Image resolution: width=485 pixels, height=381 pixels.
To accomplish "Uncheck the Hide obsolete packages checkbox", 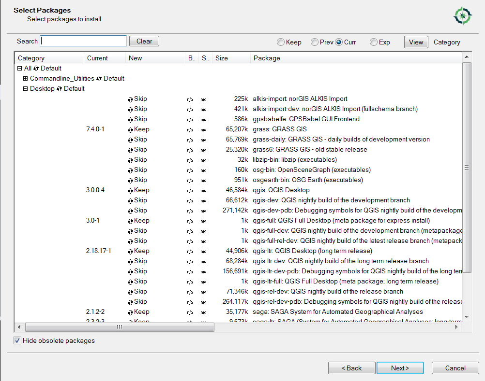I will pyautogui.click(x=17, y=340).
